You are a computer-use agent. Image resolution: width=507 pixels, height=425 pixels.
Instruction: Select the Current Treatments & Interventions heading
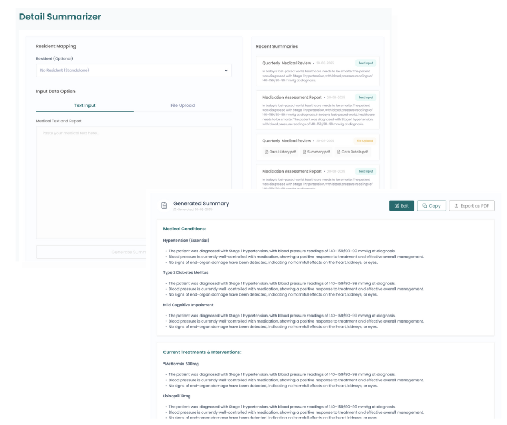(202, 352)
